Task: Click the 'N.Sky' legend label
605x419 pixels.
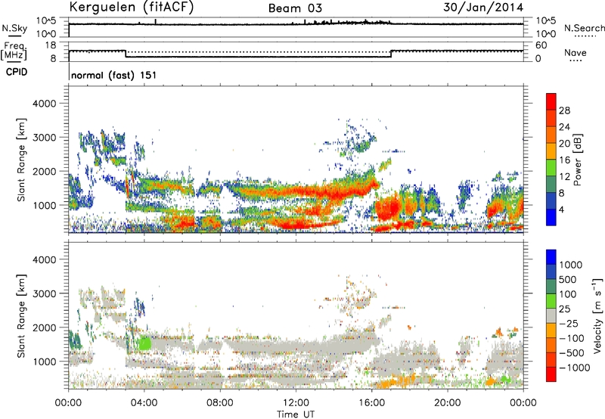Action: pos(14,28)
